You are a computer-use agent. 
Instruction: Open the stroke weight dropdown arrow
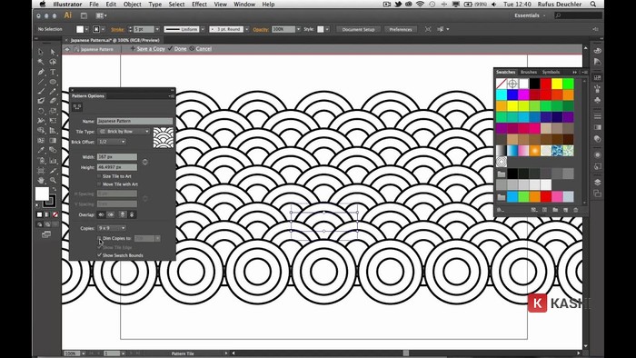click(157, 29)
